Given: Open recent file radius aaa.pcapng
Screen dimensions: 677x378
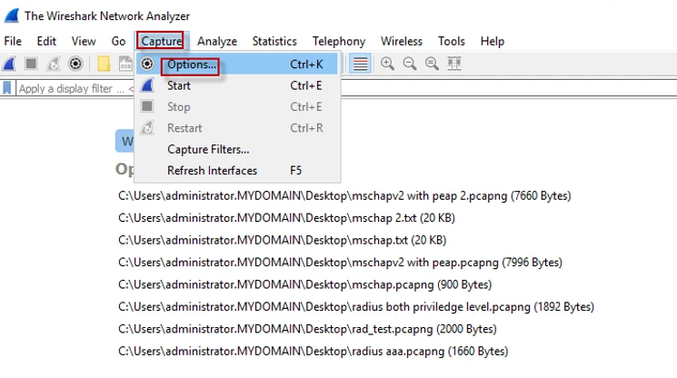Looking at the screenshot, I should point(313,351).
